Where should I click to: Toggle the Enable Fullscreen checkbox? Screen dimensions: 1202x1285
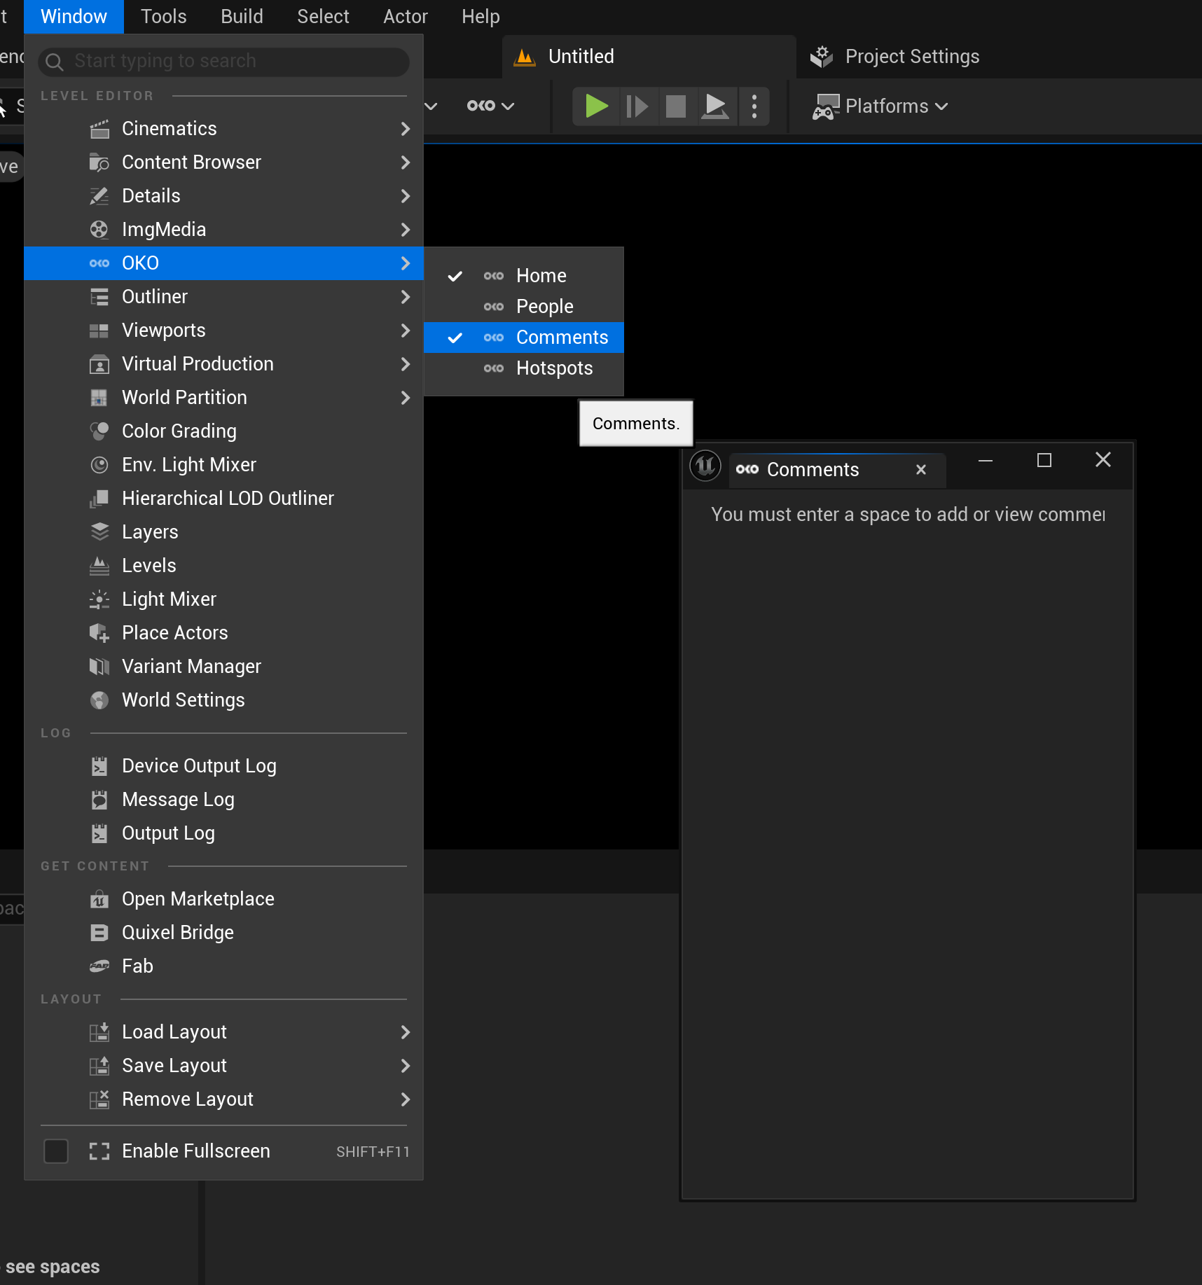tap(56, 1151)
